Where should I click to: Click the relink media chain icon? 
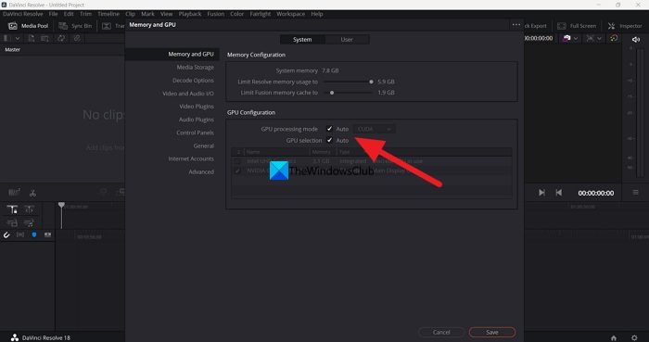(x=77, y=38)
